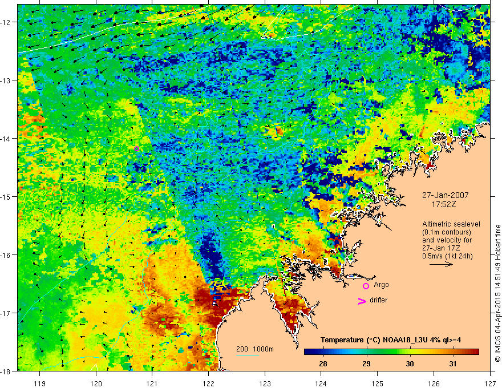Click the '31' colorbar label
502x388 pixels.
[x=453, y=364]
